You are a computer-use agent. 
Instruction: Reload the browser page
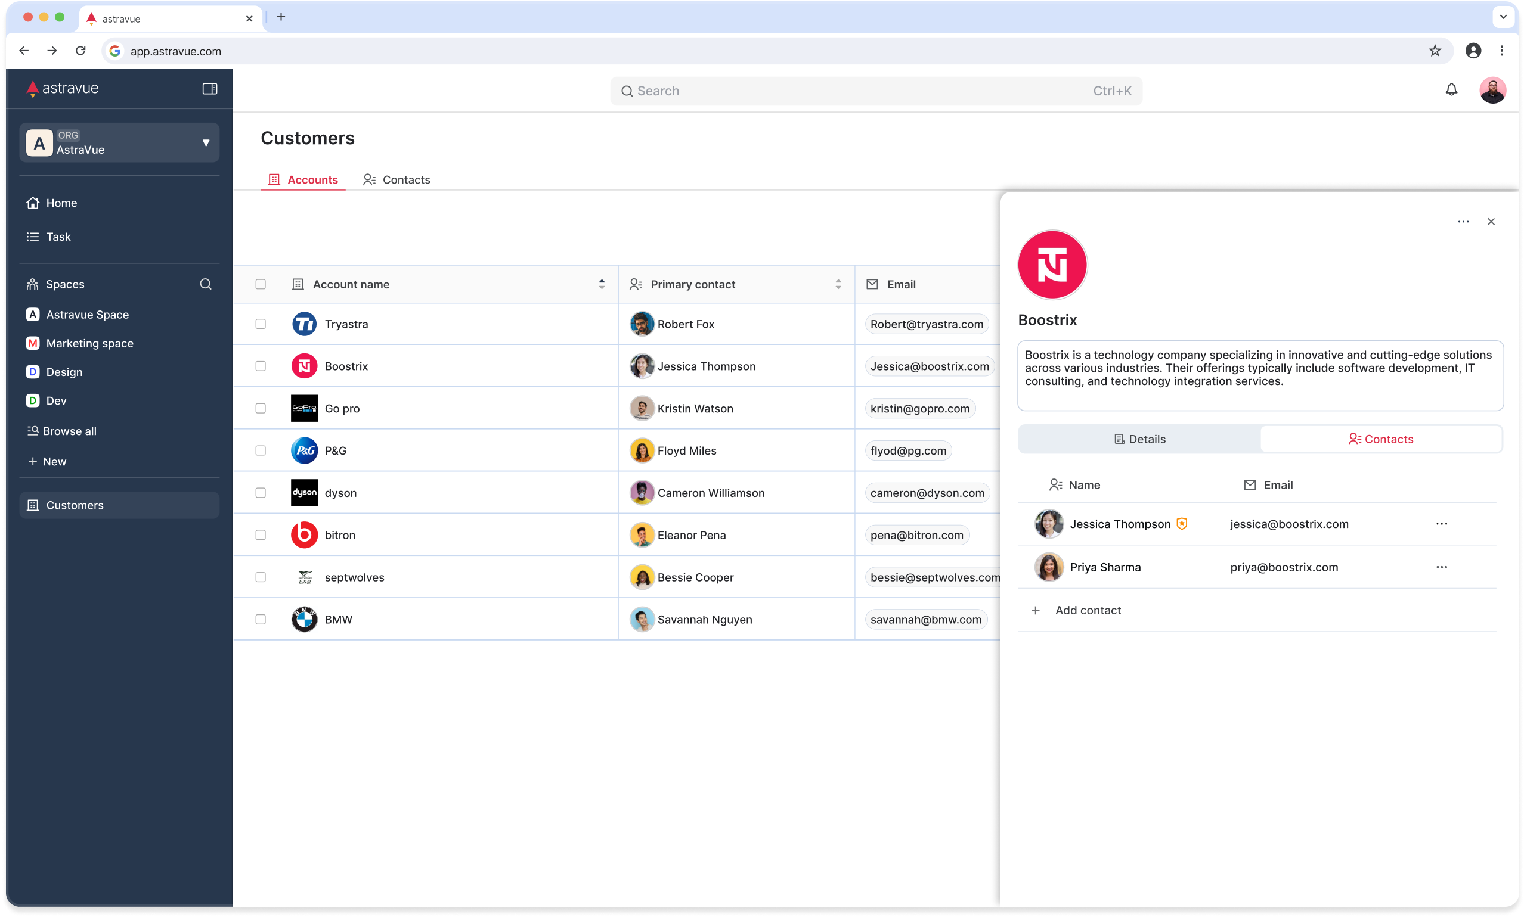[80, 51]
